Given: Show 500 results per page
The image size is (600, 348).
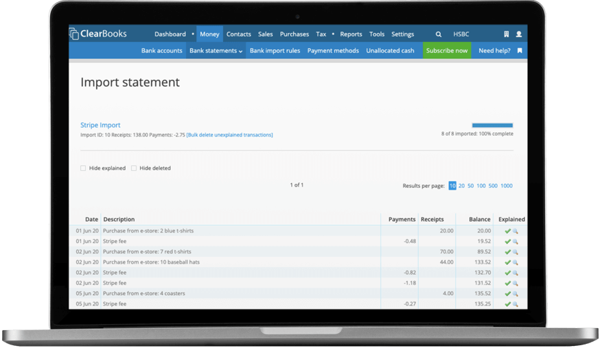Looking at the screenshot, I should 493,185.
